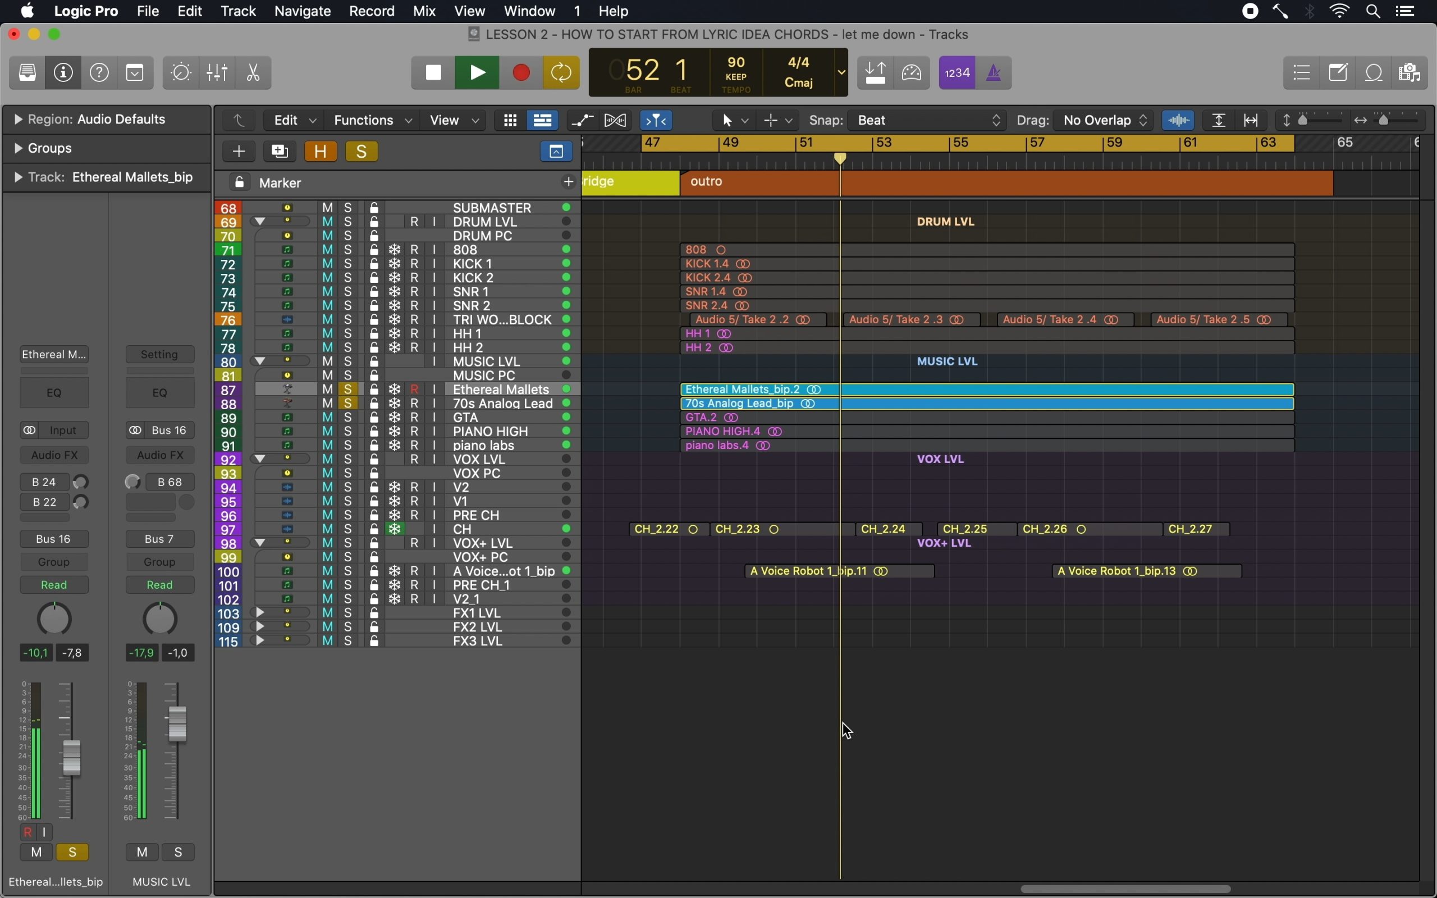Click the Cycle mode loop button
1437x898 pixels.
point(561,73)
